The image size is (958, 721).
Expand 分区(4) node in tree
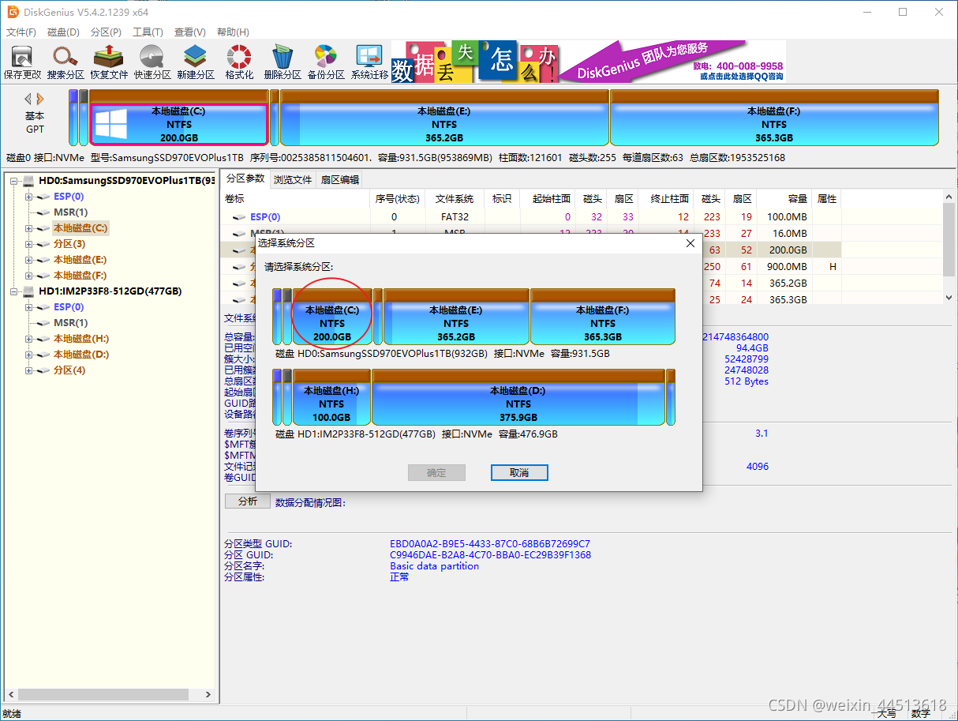29,370
